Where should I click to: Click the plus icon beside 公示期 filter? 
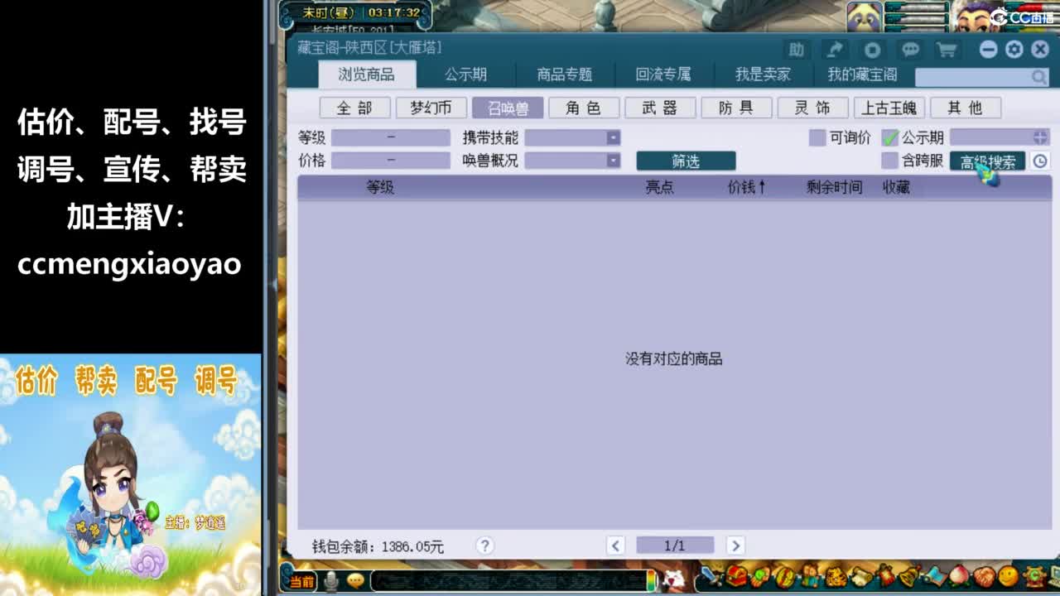click(x=1040, y=137)
